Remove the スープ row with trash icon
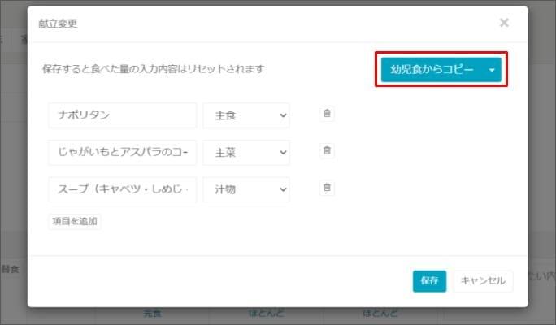This screenshot has height=325, width=556. (327, 188)
